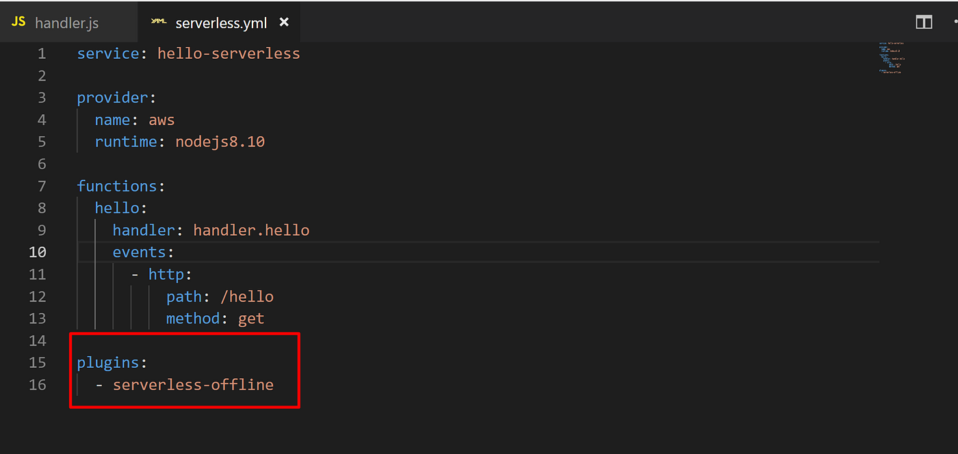Screen dimensions: 958x454
Task: Click the hello-serverless service name
Action: [x=229, y=53]
